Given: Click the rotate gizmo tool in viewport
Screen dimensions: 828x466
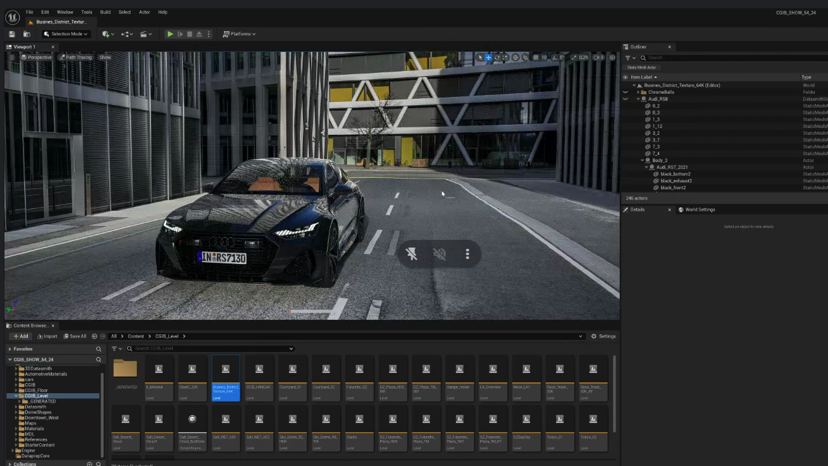Looking at the screenshot, I should 497,58.
